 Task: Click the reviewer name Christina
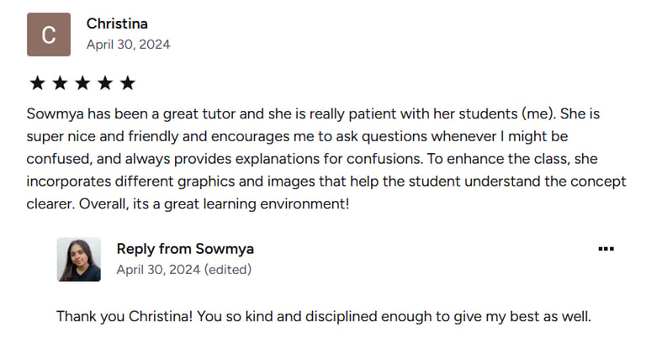[117, 24]
